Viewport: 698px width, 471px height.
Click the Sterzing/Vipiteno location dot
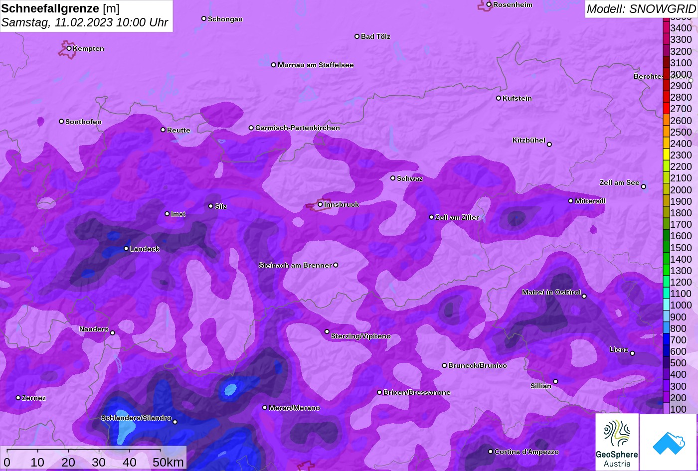pos(327,331)
